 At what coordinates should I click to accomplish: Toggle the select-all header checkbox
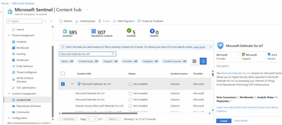tap(63, 74)
